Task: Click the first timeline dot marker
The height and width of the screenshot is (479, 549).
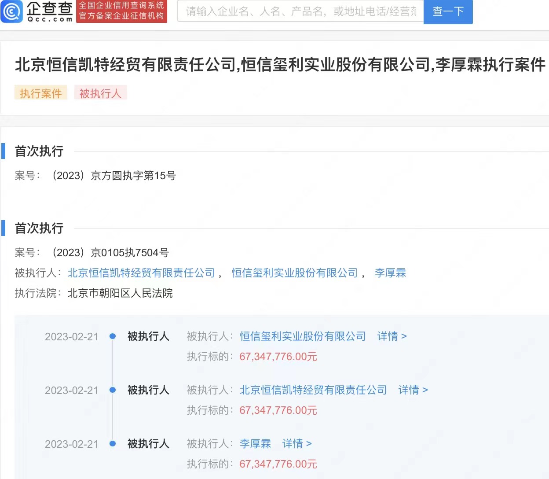Action: [x=113, y=336]
